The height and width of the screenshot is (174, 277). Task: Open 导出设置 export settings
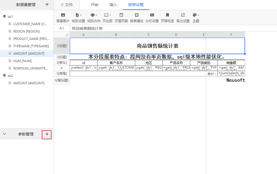[183, 15]
